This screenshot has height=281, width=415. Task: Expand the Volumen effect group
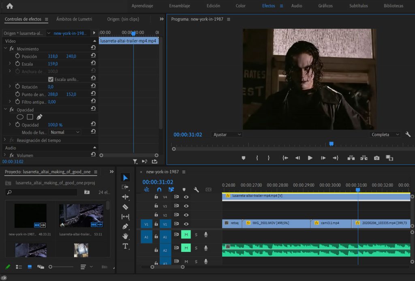coord(5,155)
